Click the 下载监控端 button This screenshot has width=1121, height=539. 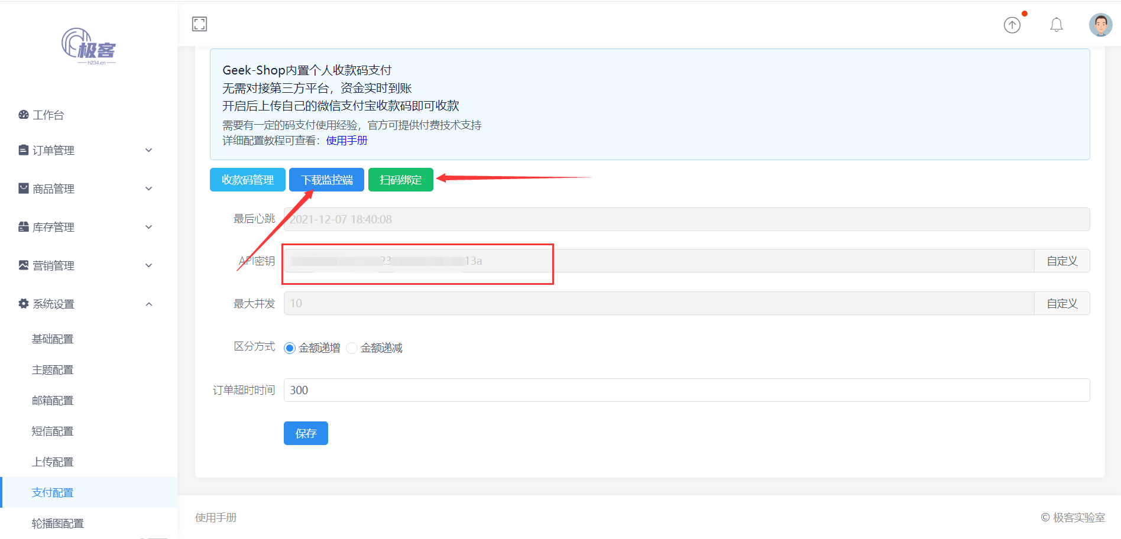coord(326,180)
